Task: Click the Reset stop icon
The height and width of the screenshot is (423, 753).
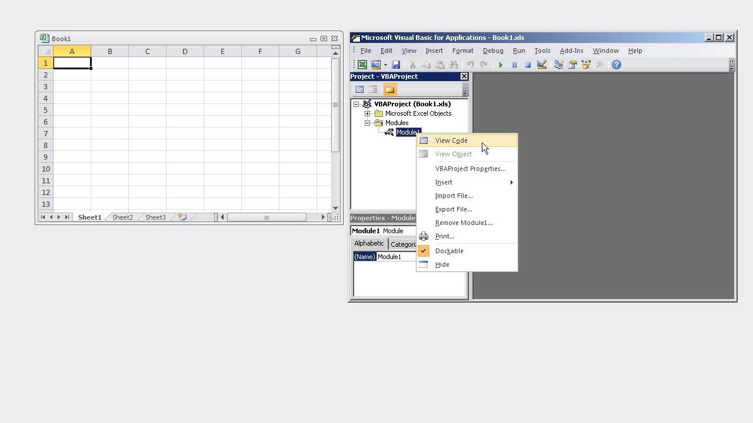Action: click(528, 65)
